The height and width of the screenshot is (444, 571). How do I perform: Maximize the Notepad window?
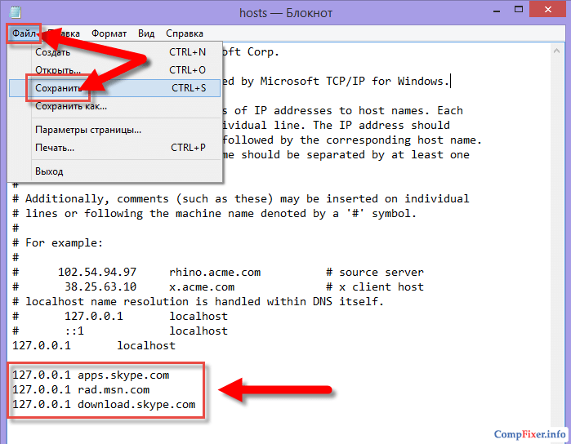tap(518, 10)
